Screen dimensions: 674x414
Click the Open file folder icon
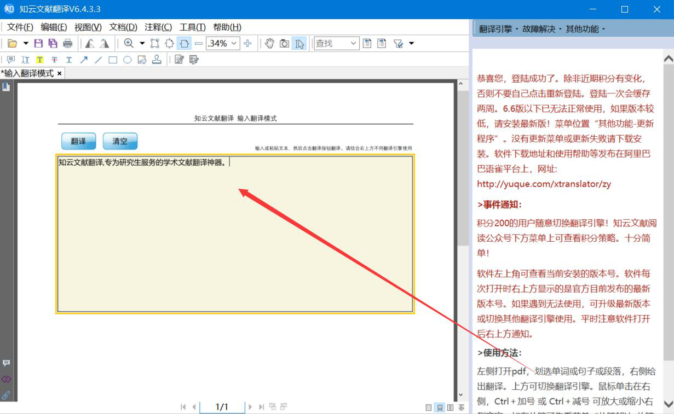(x=12, y=44)
